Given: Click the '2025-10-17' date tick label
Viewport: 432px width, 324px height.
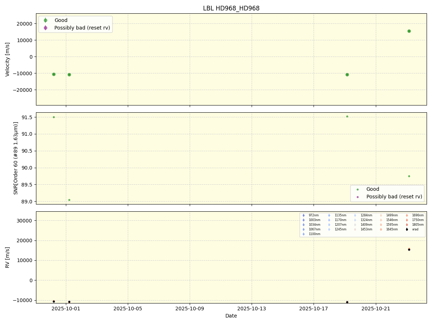Looking at the screenshot, I should [314, 309].
